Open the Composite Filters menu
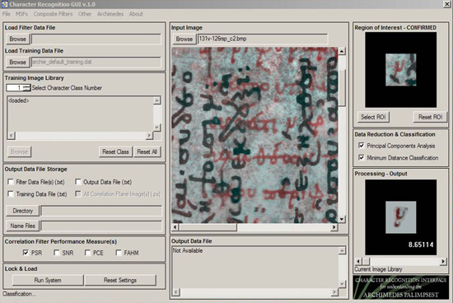 53,14
